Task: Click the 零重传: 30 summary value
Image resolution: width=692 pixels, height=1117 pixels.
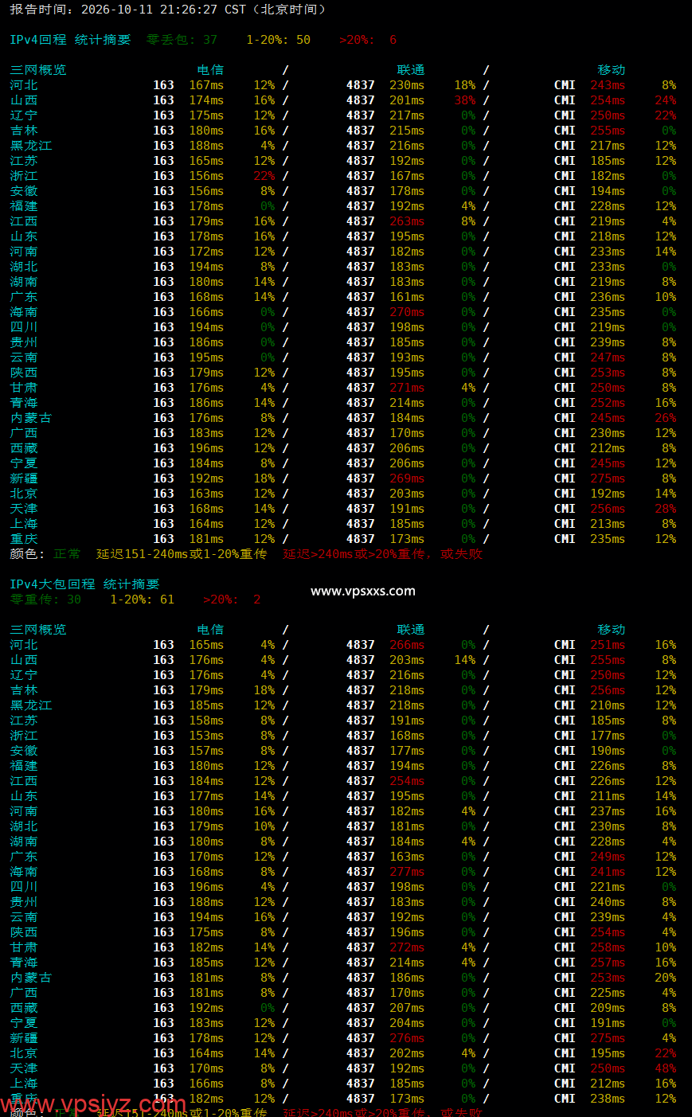Action: pos(45,600)
